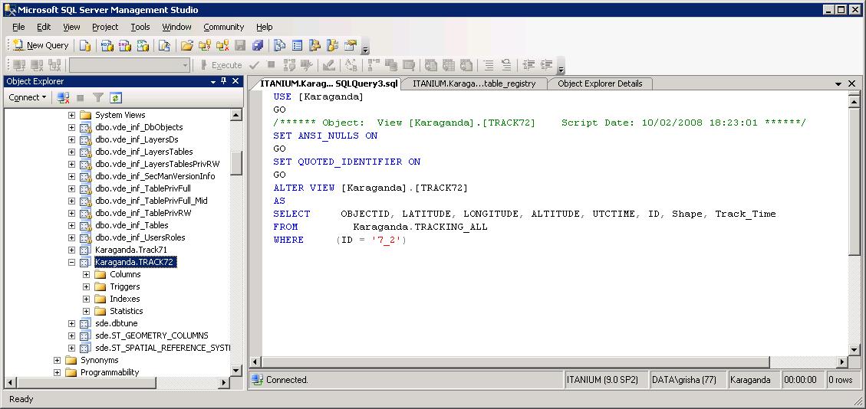Start an Analysis Services MDX query

(x=107, y=45)
